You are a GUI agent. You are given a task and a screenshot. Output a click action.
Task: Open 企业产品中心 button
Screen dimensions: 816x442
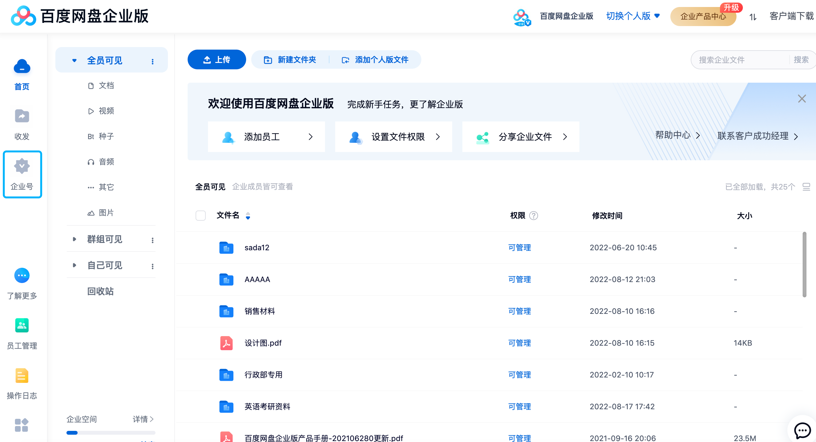tap(703, 16)
